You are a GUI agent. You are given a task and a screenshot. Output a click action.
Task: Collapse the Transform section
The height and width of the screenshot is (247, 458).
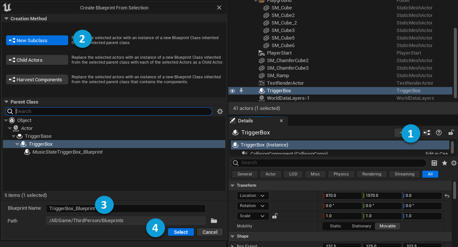232,185
